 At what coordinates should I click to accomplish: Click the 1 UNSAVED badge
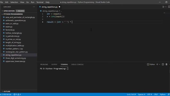(x=20, y=11)
